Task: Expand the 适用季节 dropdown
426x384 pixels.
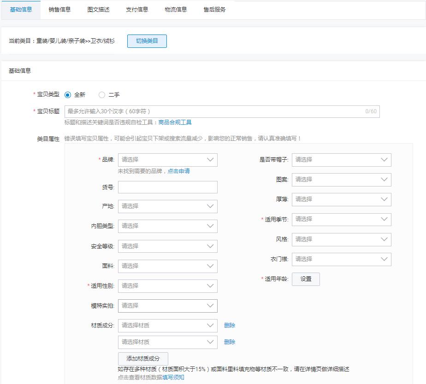Action: 342,219
